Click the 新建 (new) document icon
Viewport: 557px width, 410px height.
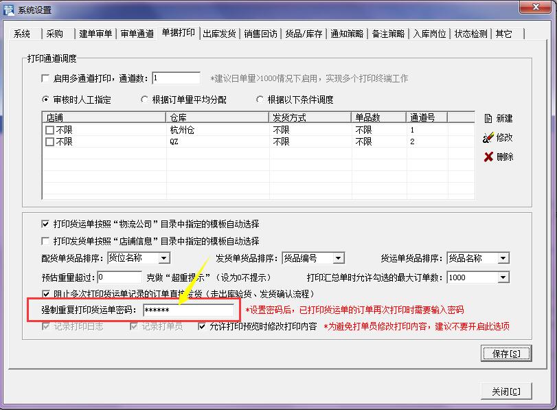(488, 118)
